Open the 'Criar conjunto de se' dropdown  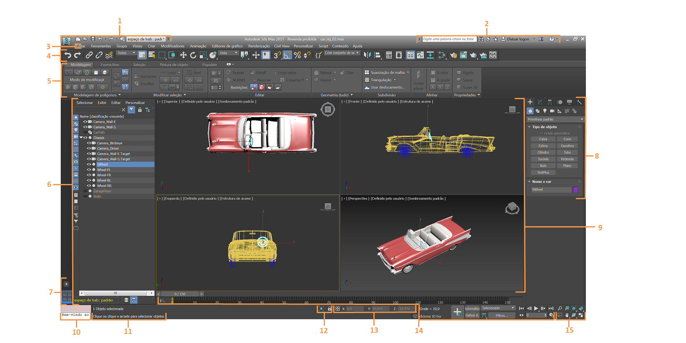[342, 53]
